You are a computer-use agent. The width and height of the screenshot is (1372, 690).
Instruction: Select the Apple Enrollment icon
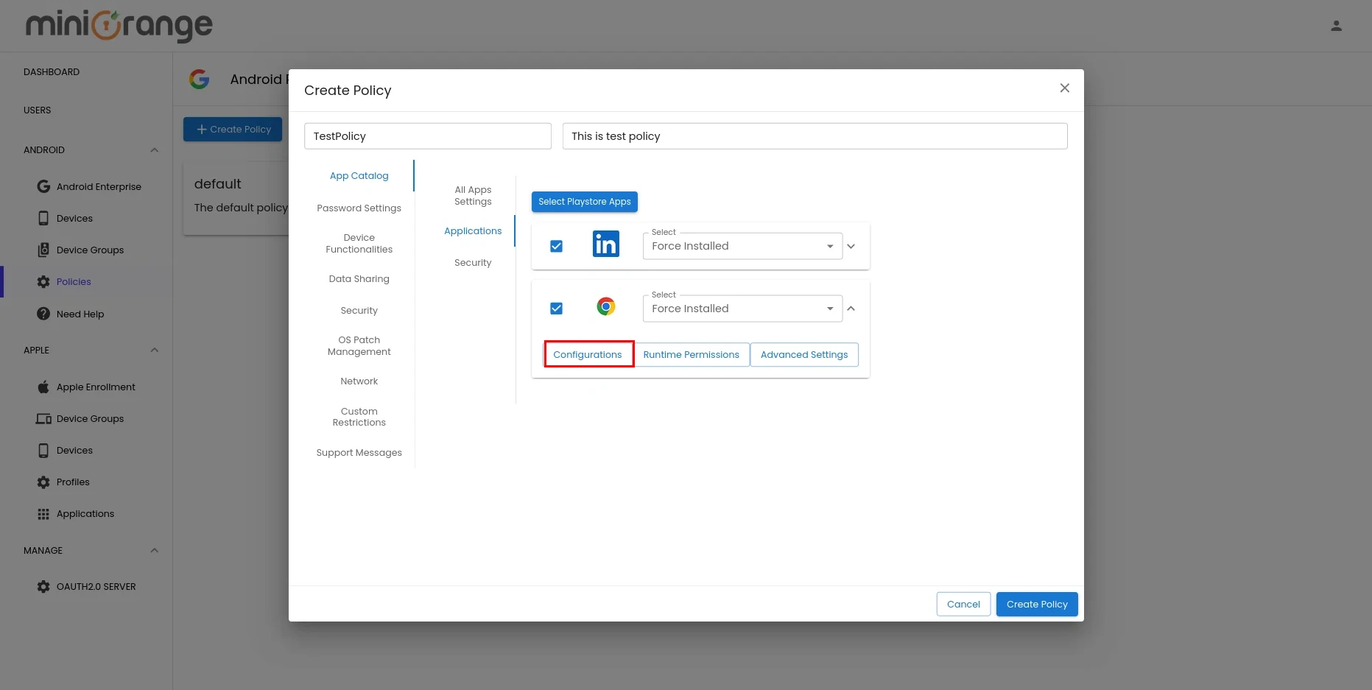coord(43,387)
